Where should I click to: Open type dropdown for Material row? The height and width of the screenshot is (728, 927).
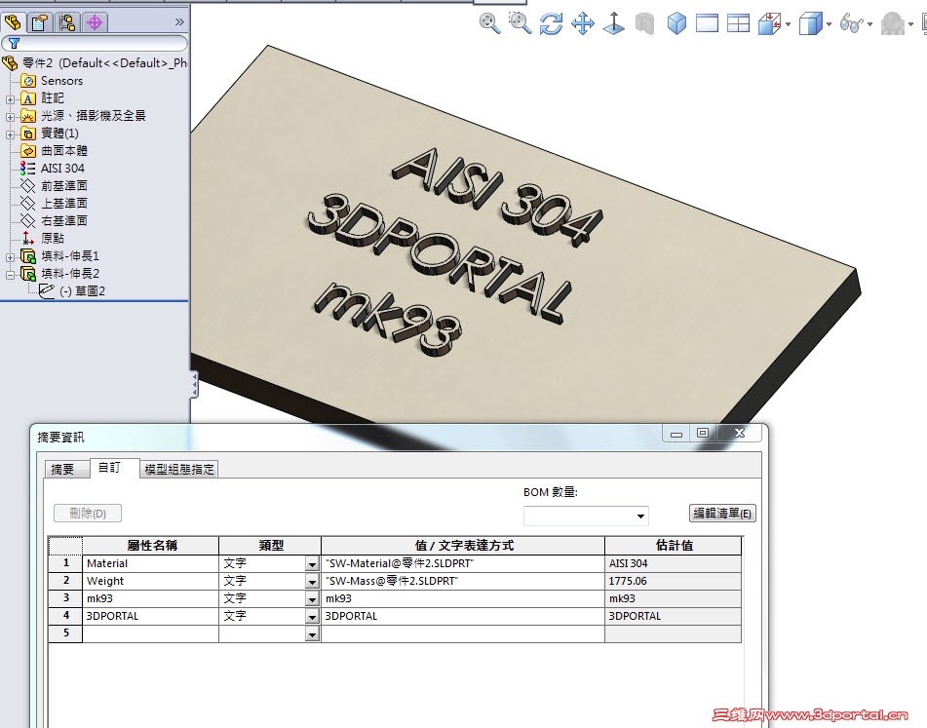pyautogui.click(x=312, y=565)
